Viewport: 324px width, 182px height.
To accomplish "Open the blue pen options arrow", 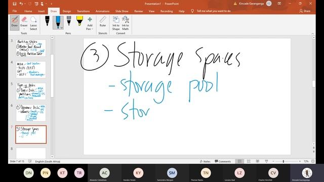I will point(62,27).
